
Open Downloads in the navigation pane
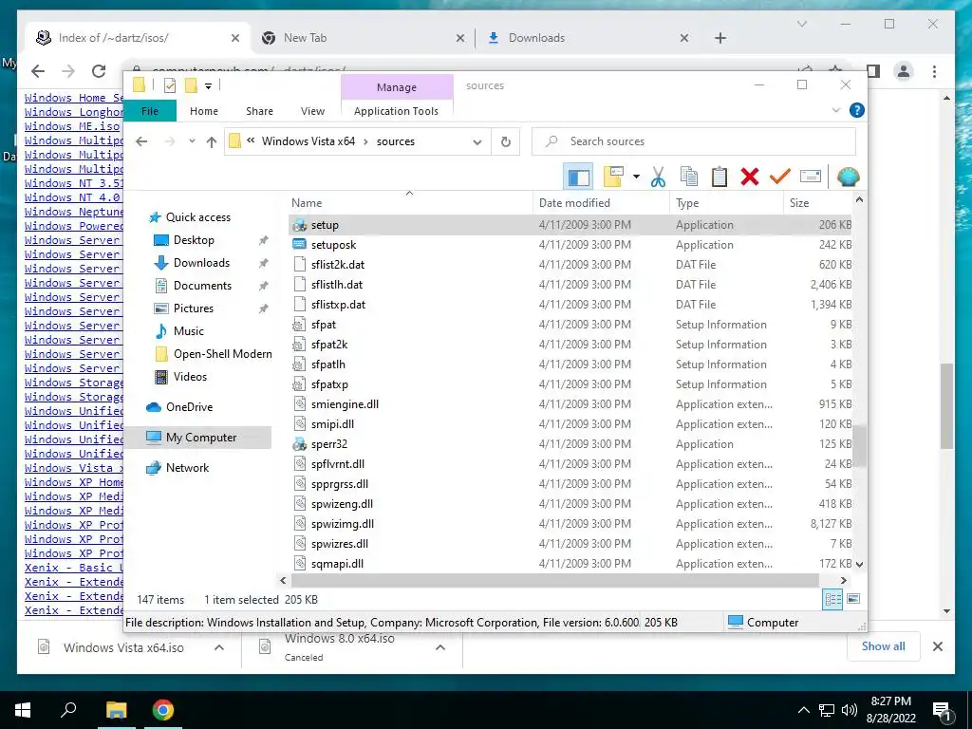point(201,263)
